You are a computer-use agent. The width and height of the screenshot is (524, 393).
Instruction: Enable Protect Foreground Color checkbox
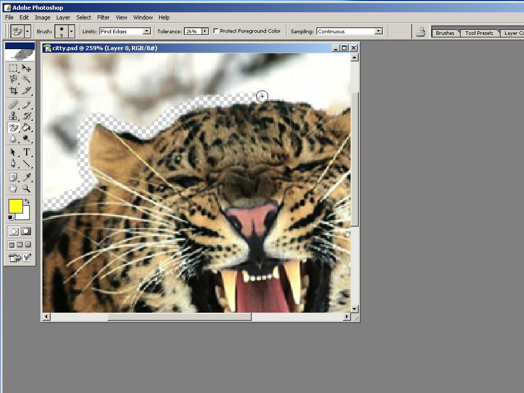click(x=216, y=31)
